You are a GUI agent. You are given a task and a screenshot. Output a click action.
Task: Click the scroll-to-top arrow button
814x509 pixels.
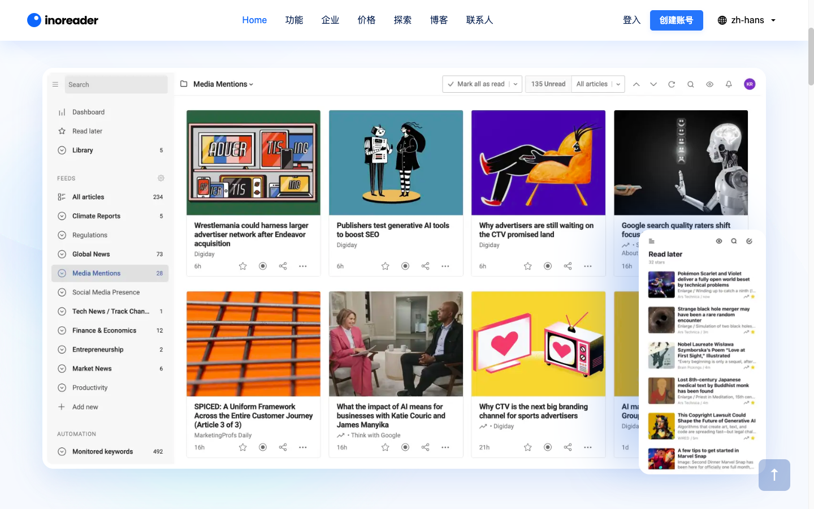point(774,475)
